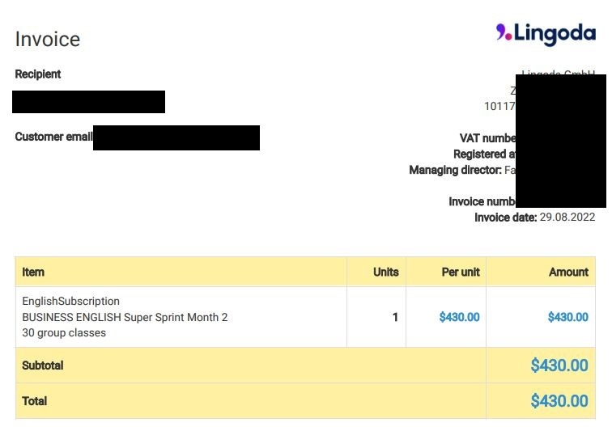Viewport: 612px width, 431px height.
Task: Click the redacted customer email block
Action: [x=176, y=137]
